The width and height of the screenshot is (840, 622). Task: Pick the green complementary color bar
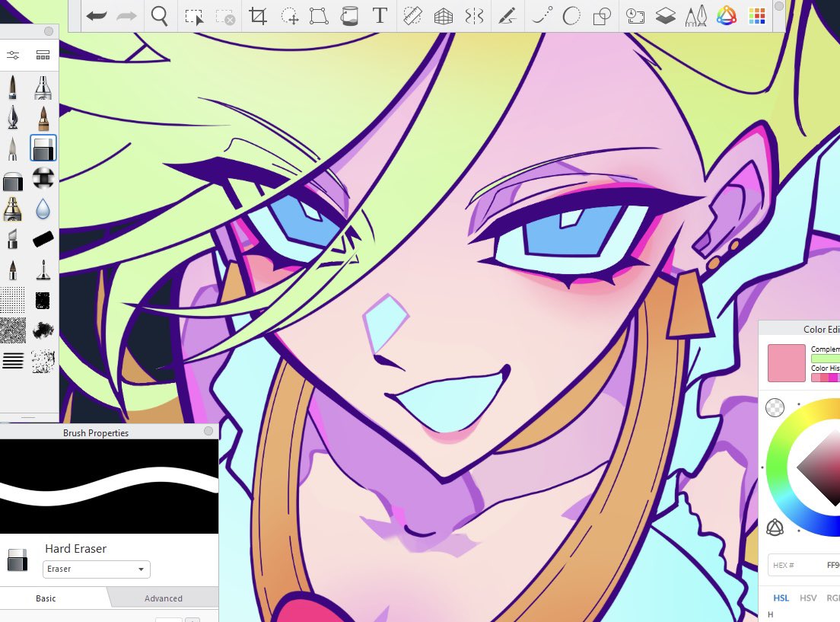point(825,358)
